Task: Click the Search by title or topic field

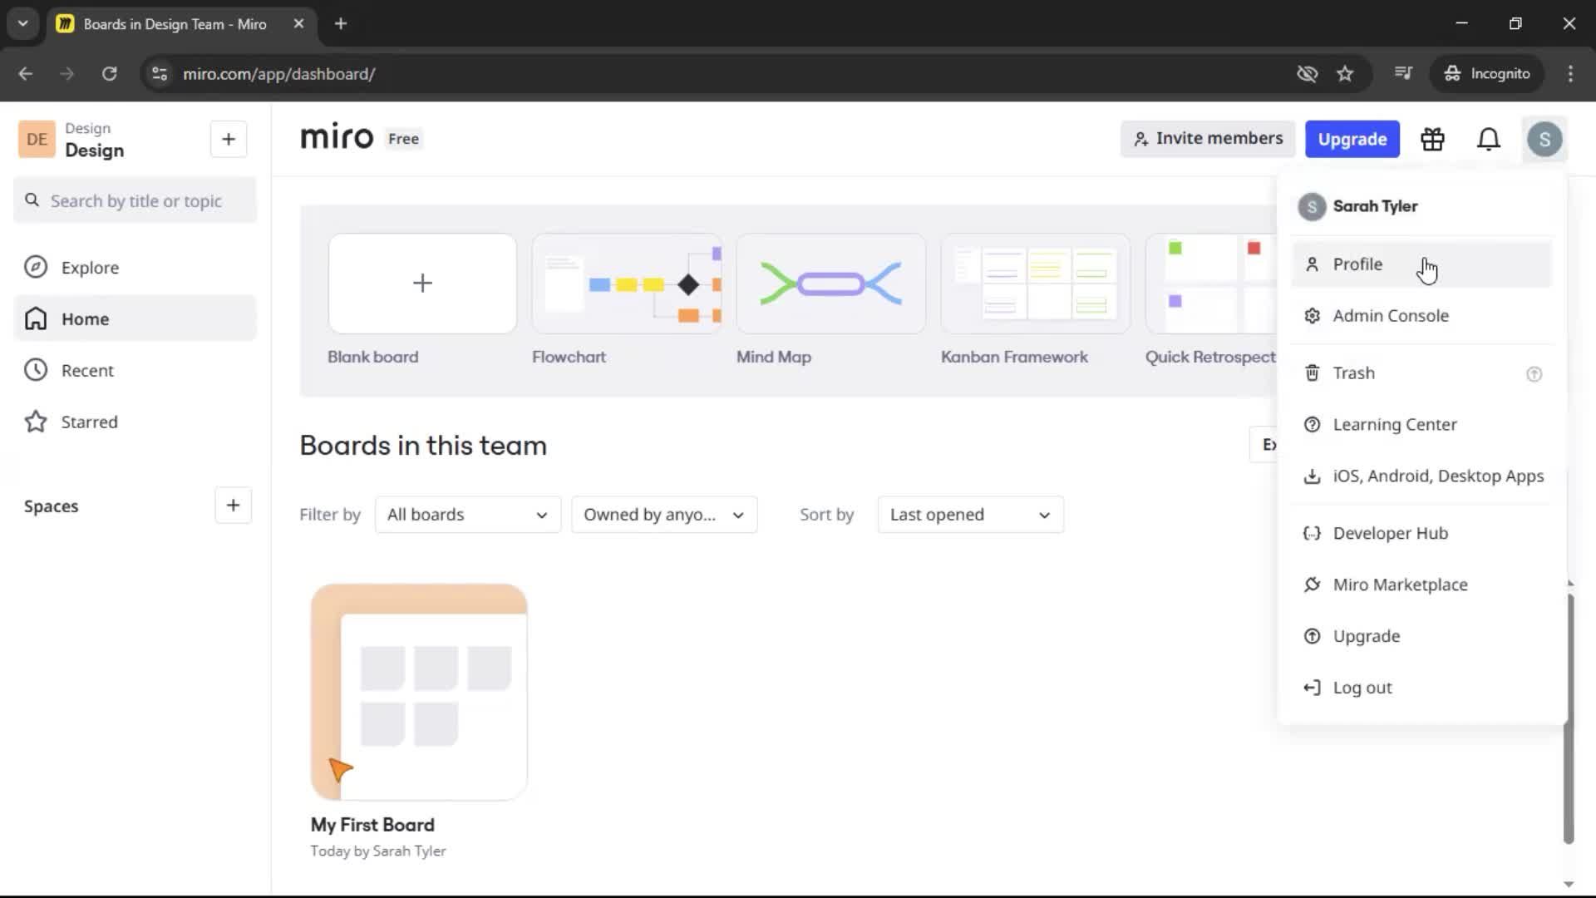Action: (135, 201)
